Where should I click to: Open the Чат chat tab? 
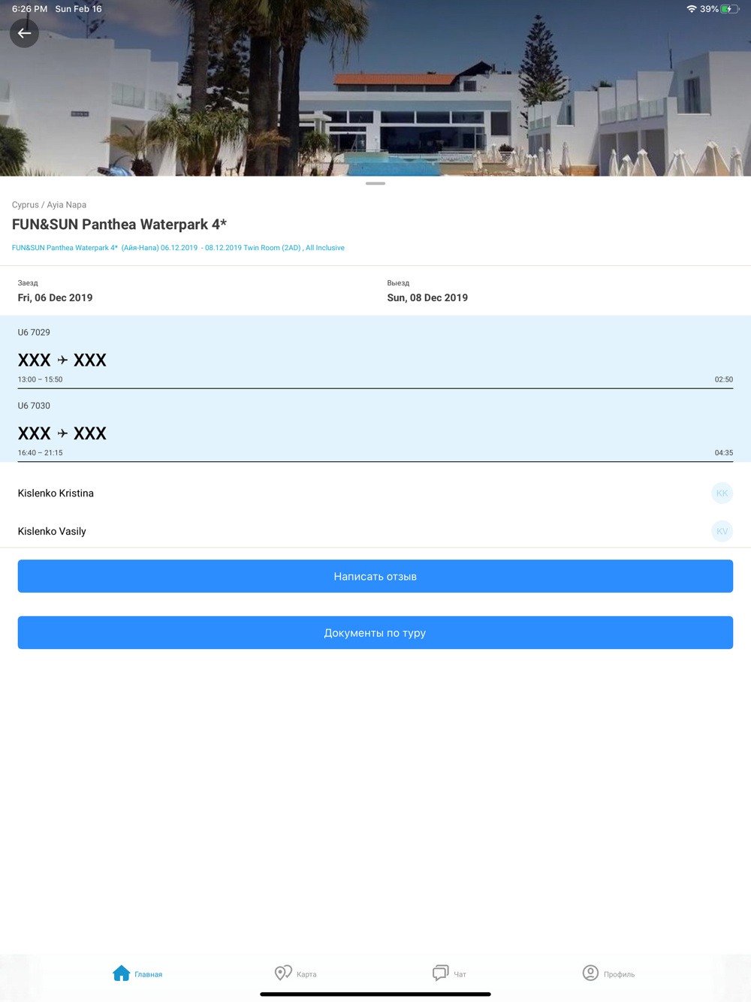point(449,973)
